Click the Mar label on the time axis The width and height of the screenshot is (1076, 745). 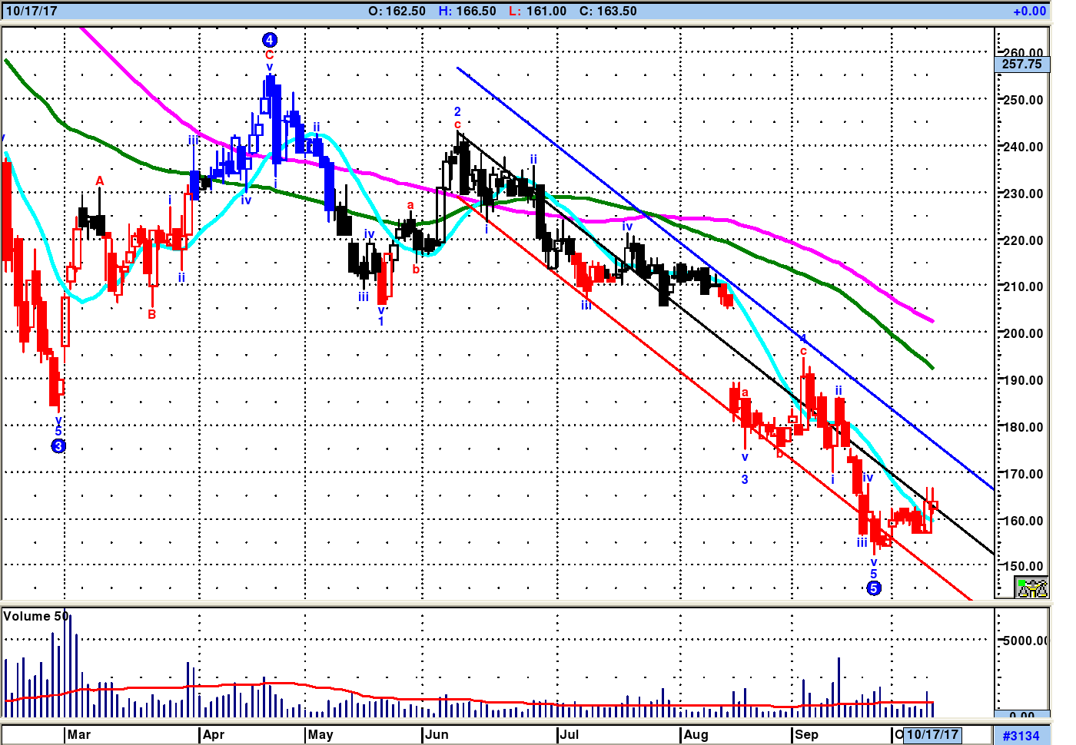click(78, 734)
